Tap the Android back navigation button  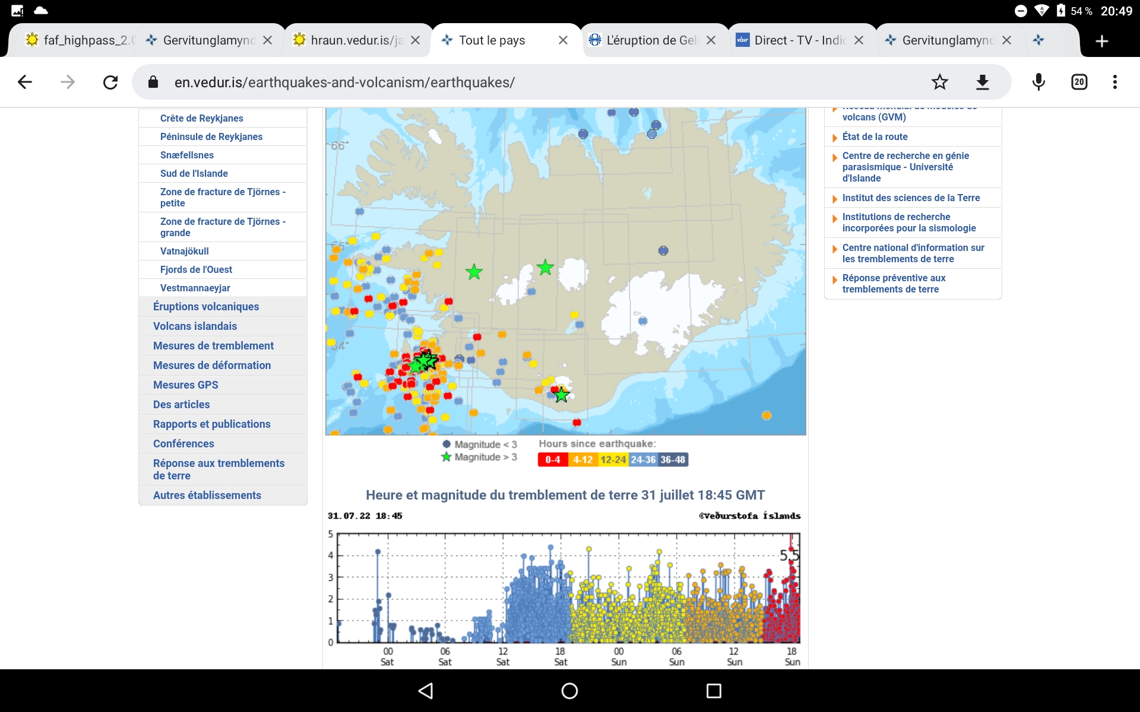pyautogui.click(x=426, y=691)
